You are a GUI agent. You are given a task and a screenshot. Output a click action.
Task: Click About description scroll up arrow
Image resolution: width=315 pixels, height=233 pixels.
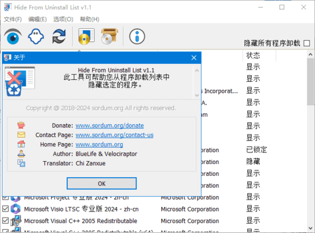[197, 71]
